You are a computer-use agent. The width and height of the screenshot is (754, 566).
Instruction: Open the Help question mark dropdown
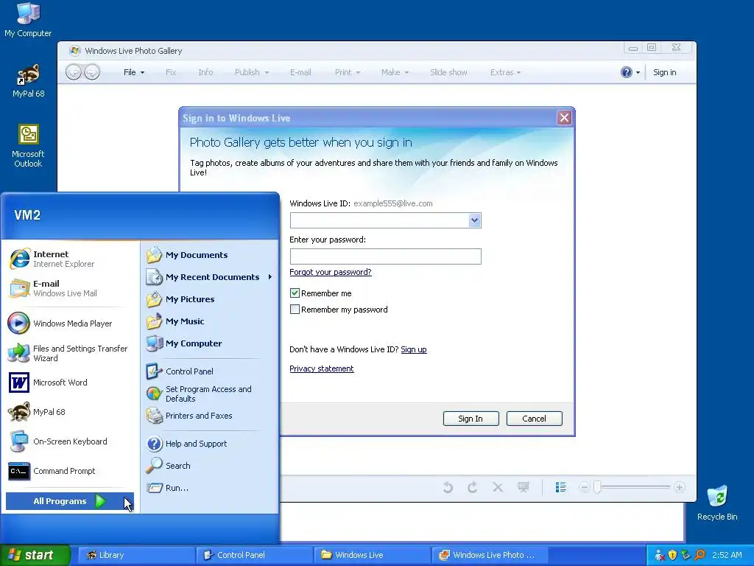coord(630,72)
